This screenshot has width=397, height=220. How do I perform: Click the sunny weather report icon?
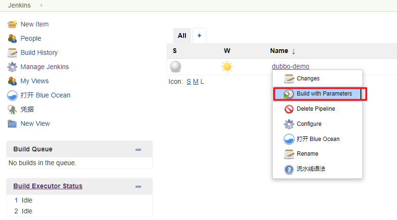pyautogui.click(x=227, y=67)
